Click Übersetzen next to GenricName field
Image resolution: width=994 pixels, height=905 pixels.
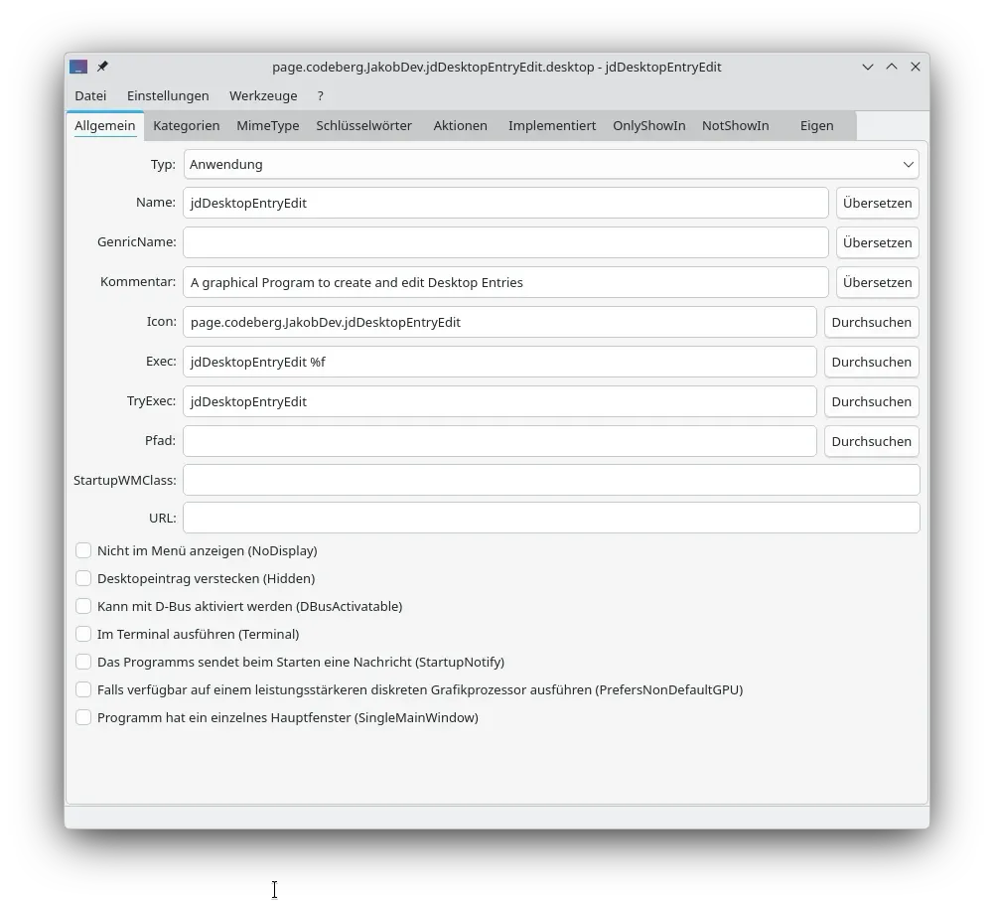(x=878, y=243)
